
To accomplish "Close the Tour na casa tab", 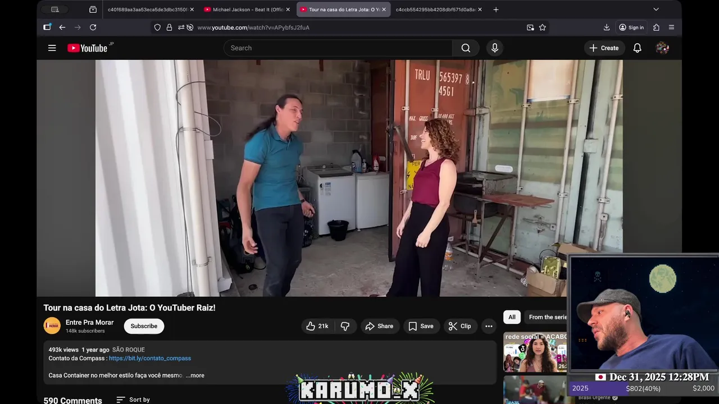I will point(384,10).
